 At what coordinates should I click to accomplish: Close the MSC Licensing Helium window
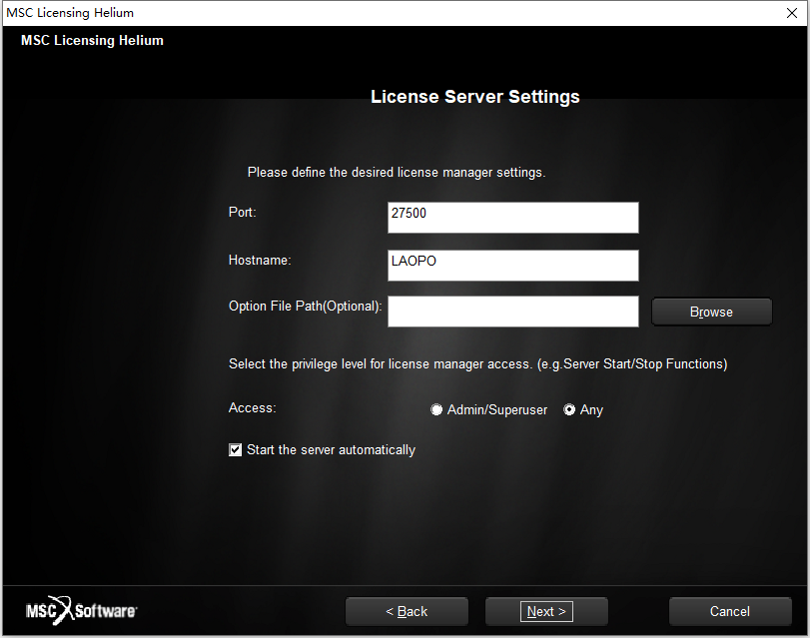click(791, 13)
